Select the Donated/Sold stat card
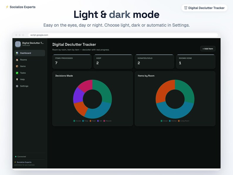 (x=154, y=61)
